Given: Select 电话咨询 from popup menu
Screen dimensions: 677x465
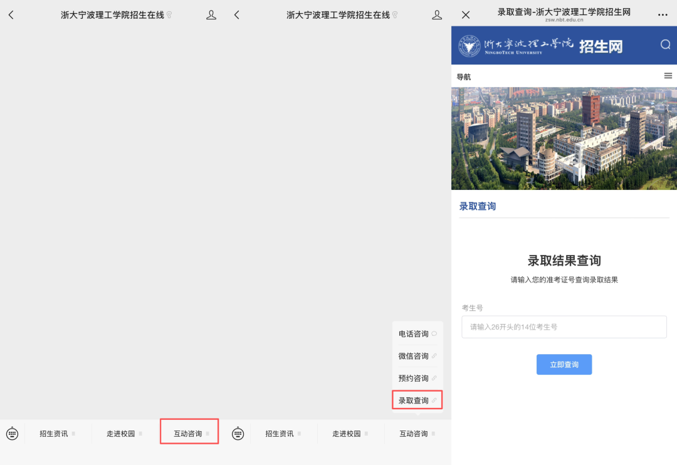Looking at the screenshot, I should [x=417, y=334].
